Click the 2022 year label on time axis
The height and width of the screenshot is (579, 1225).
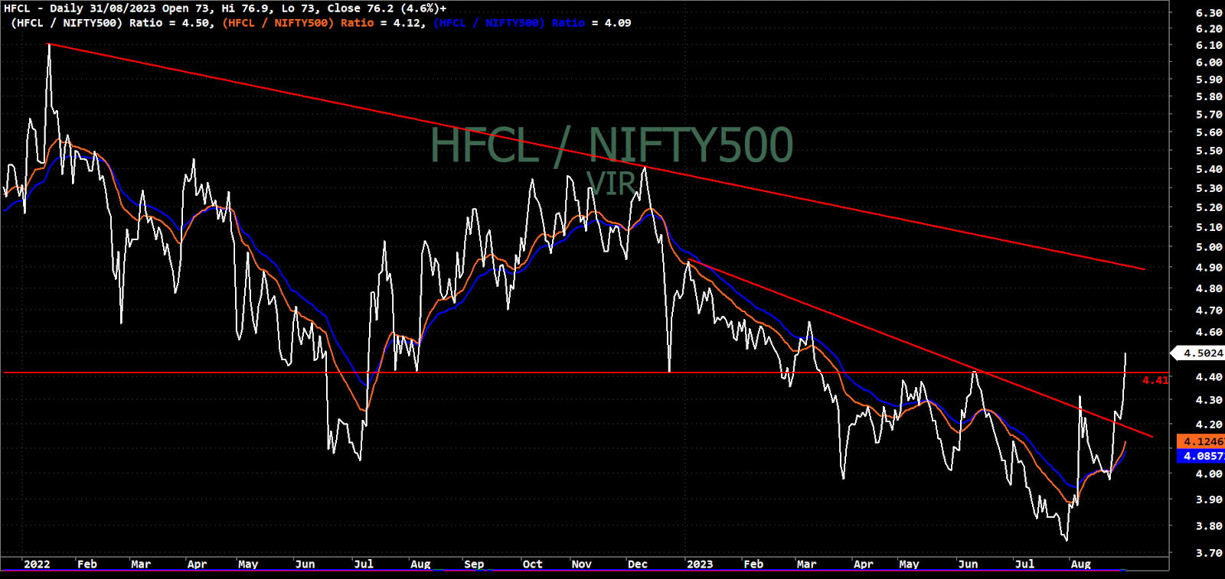tap(37, 564)
